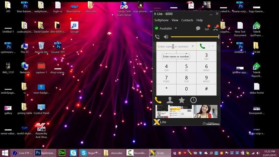The image size is (279, 157).
Task: Click the X-Lite logo at bottom
Action: (x=160, y=122)
